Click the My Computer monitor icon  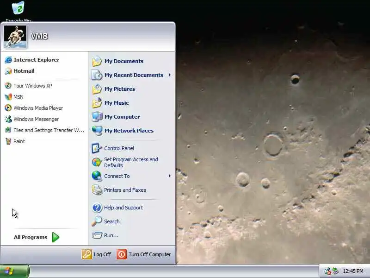[97, 117]
